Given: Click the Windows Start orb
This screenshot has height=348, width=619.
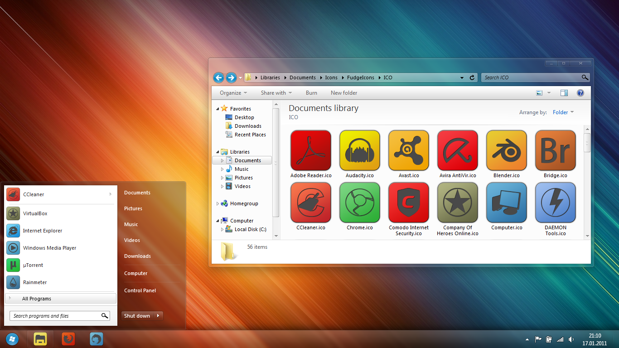Looking at the screenshot, I should (12, 339).
